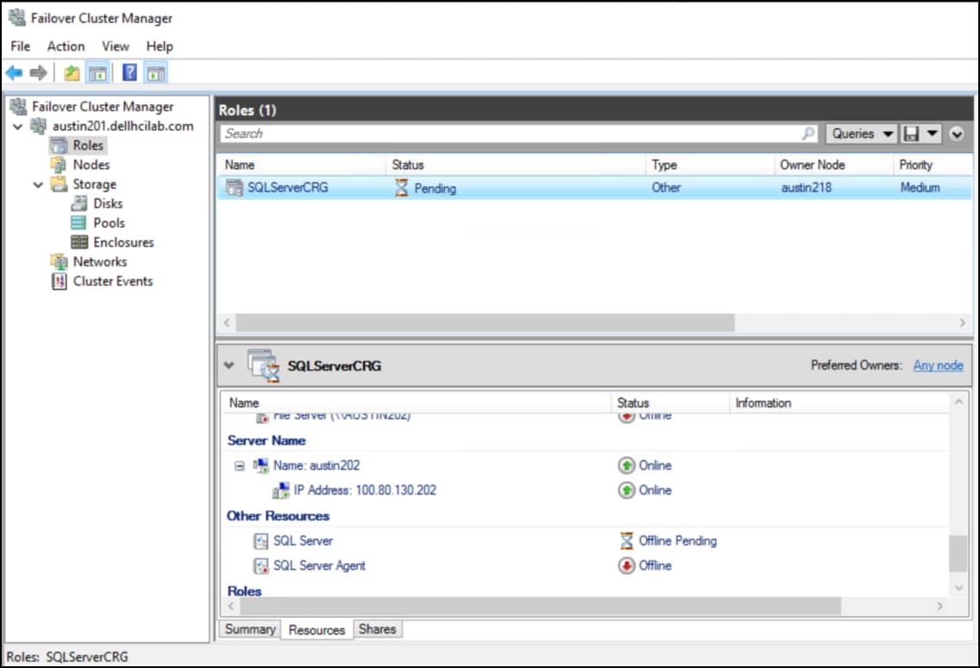Click the Offline Pending hourglass icon
The width and height of the screenshot is (980, 668).
[627, 541]
